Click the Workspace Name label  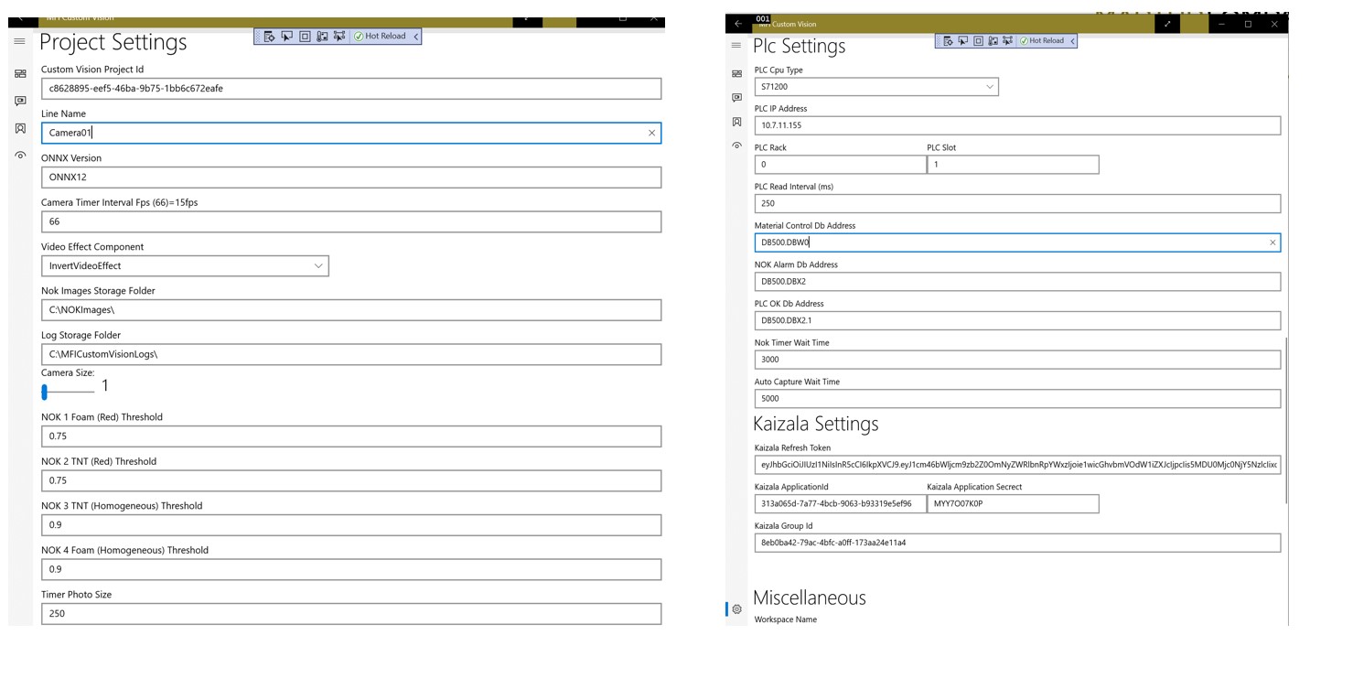tap(786, 619)
